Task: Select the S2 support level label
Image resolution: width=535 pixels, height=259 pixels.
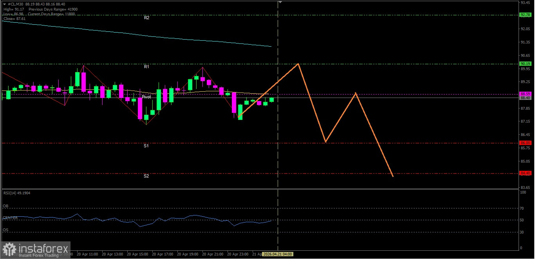Action: coord(146,176)
